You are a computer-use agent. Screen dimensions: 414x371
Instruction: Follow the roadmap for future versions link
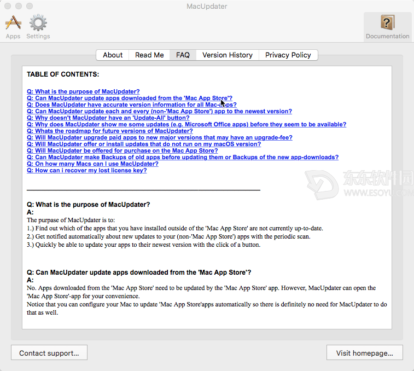[x=110, y=131]
